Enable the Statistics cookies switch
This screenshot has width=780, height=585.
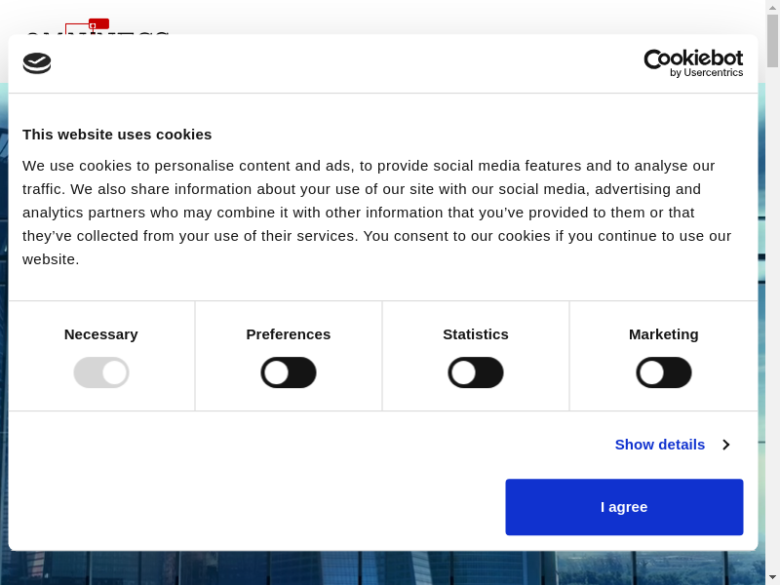476,372
